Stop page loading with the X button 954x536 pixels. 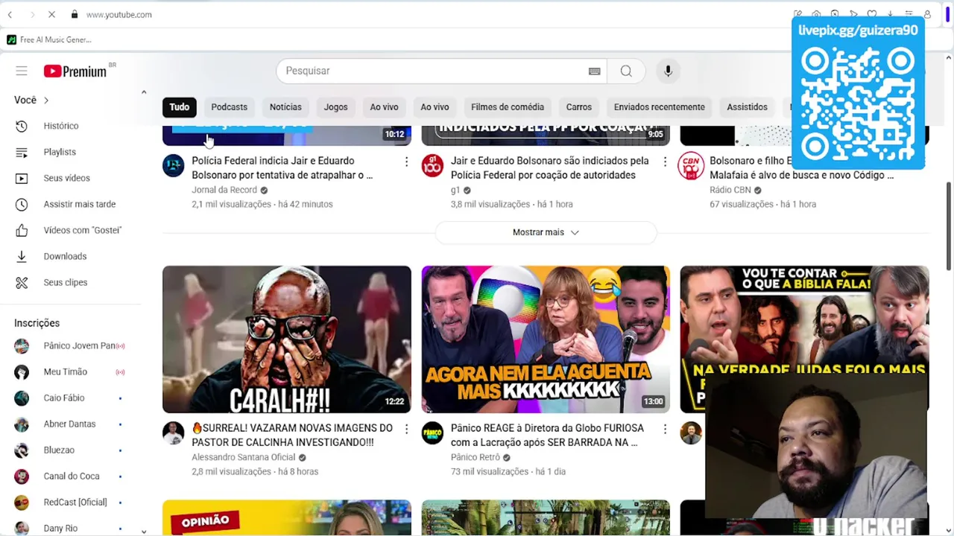[x=51, y=14]
